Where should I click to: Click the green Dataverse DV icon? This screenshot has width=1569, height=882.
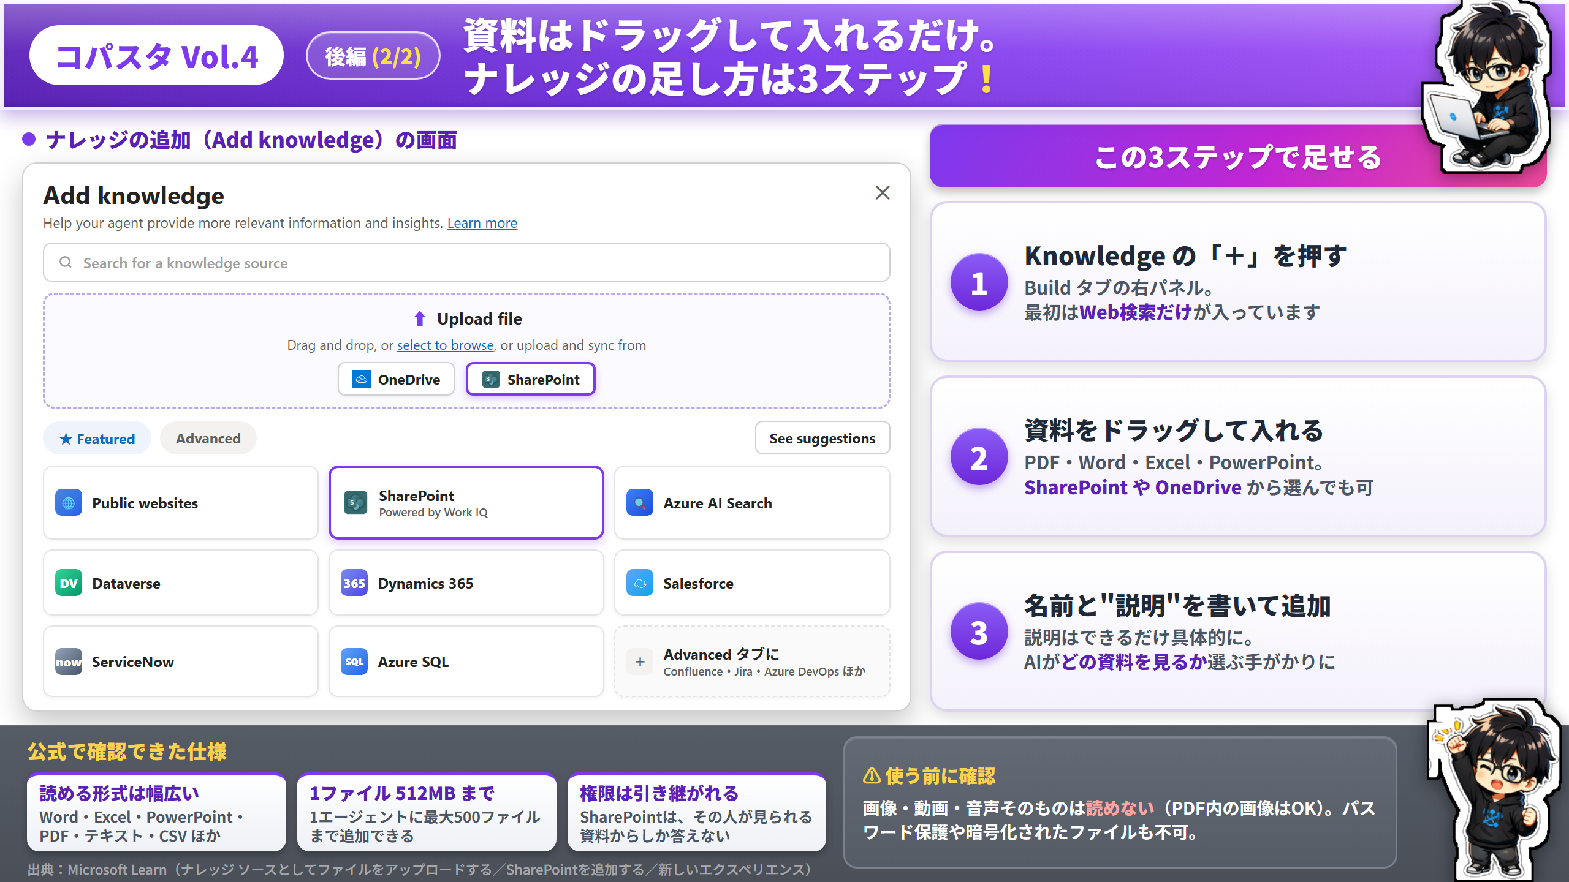[69, 583]
